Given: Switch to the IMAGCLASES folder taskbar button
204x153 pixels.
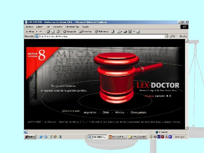Looking at the screenshot, I should [137, 137].
